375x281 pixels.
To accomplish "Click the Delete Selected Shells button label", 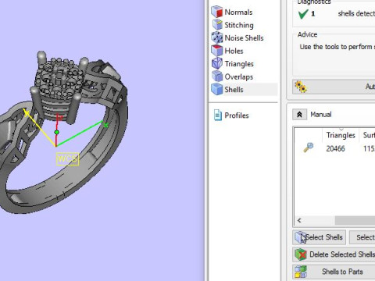I will (342, 254).
